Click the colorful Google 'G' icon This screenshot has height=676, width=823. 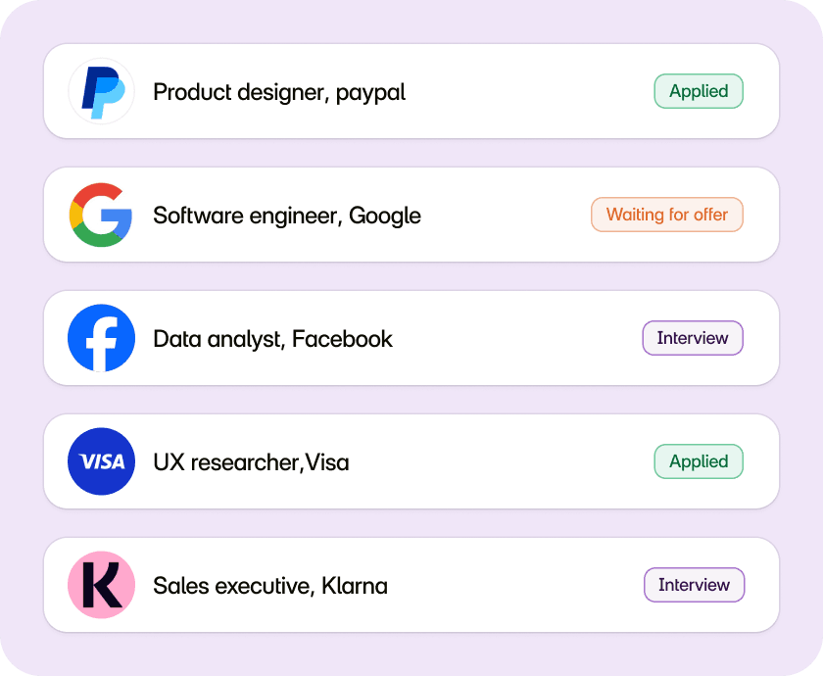point(101,215)
